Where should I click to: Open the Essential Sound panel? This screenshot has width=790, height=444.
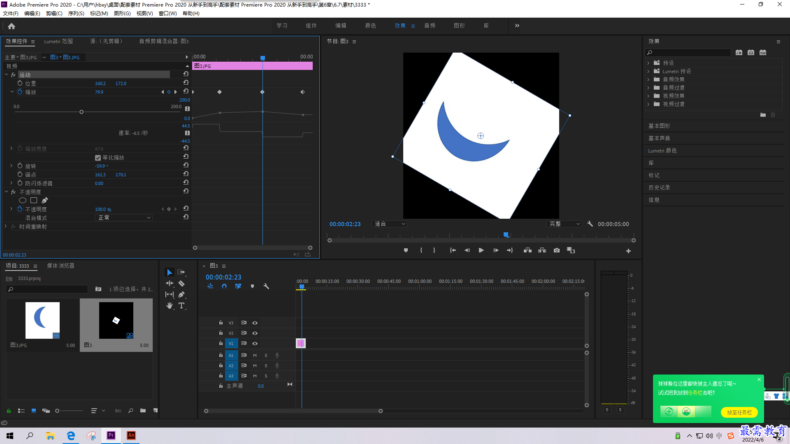coord(659,138)
